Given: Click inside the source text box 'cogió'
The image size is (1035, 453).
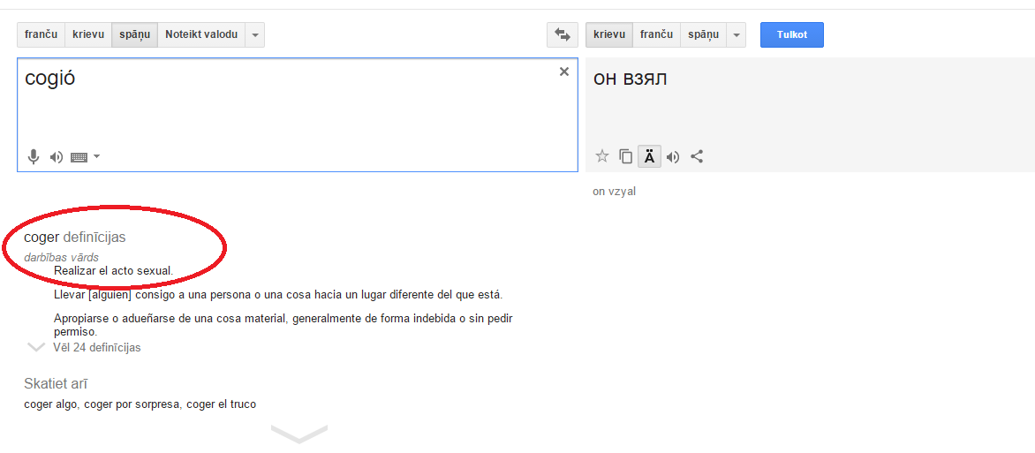Looking at the screenshot, I should tap(298, 115).
